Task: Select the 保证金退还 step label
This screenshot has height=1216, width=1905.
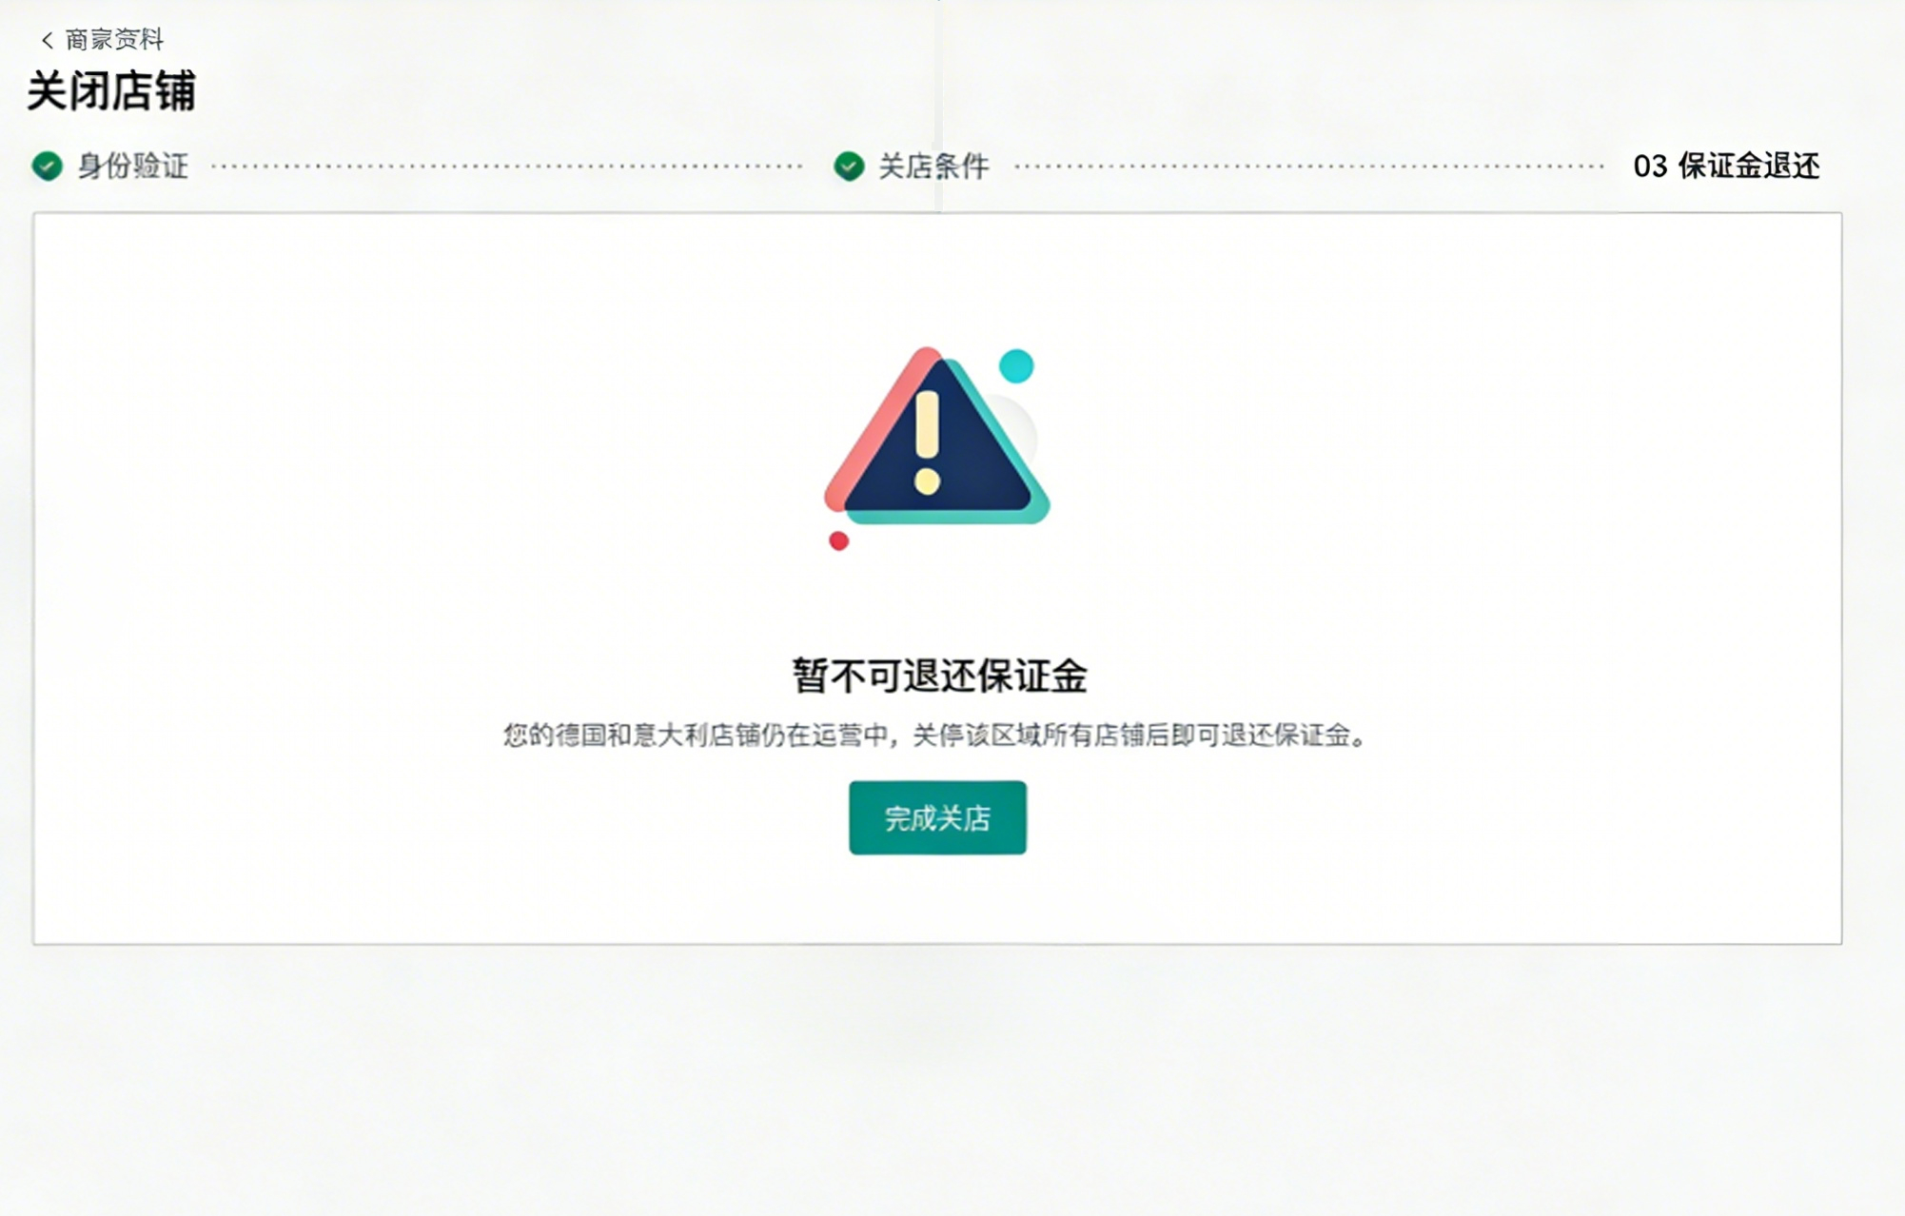Action: (x=1748, y=167)
